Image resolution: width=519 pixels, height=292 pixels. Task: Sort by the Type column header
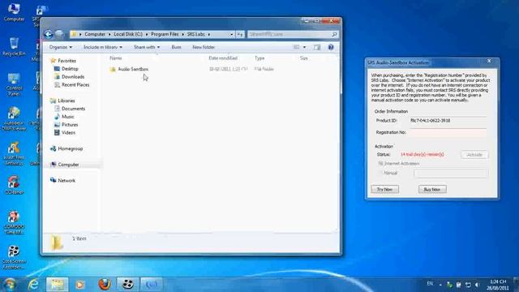click(259, 58)
